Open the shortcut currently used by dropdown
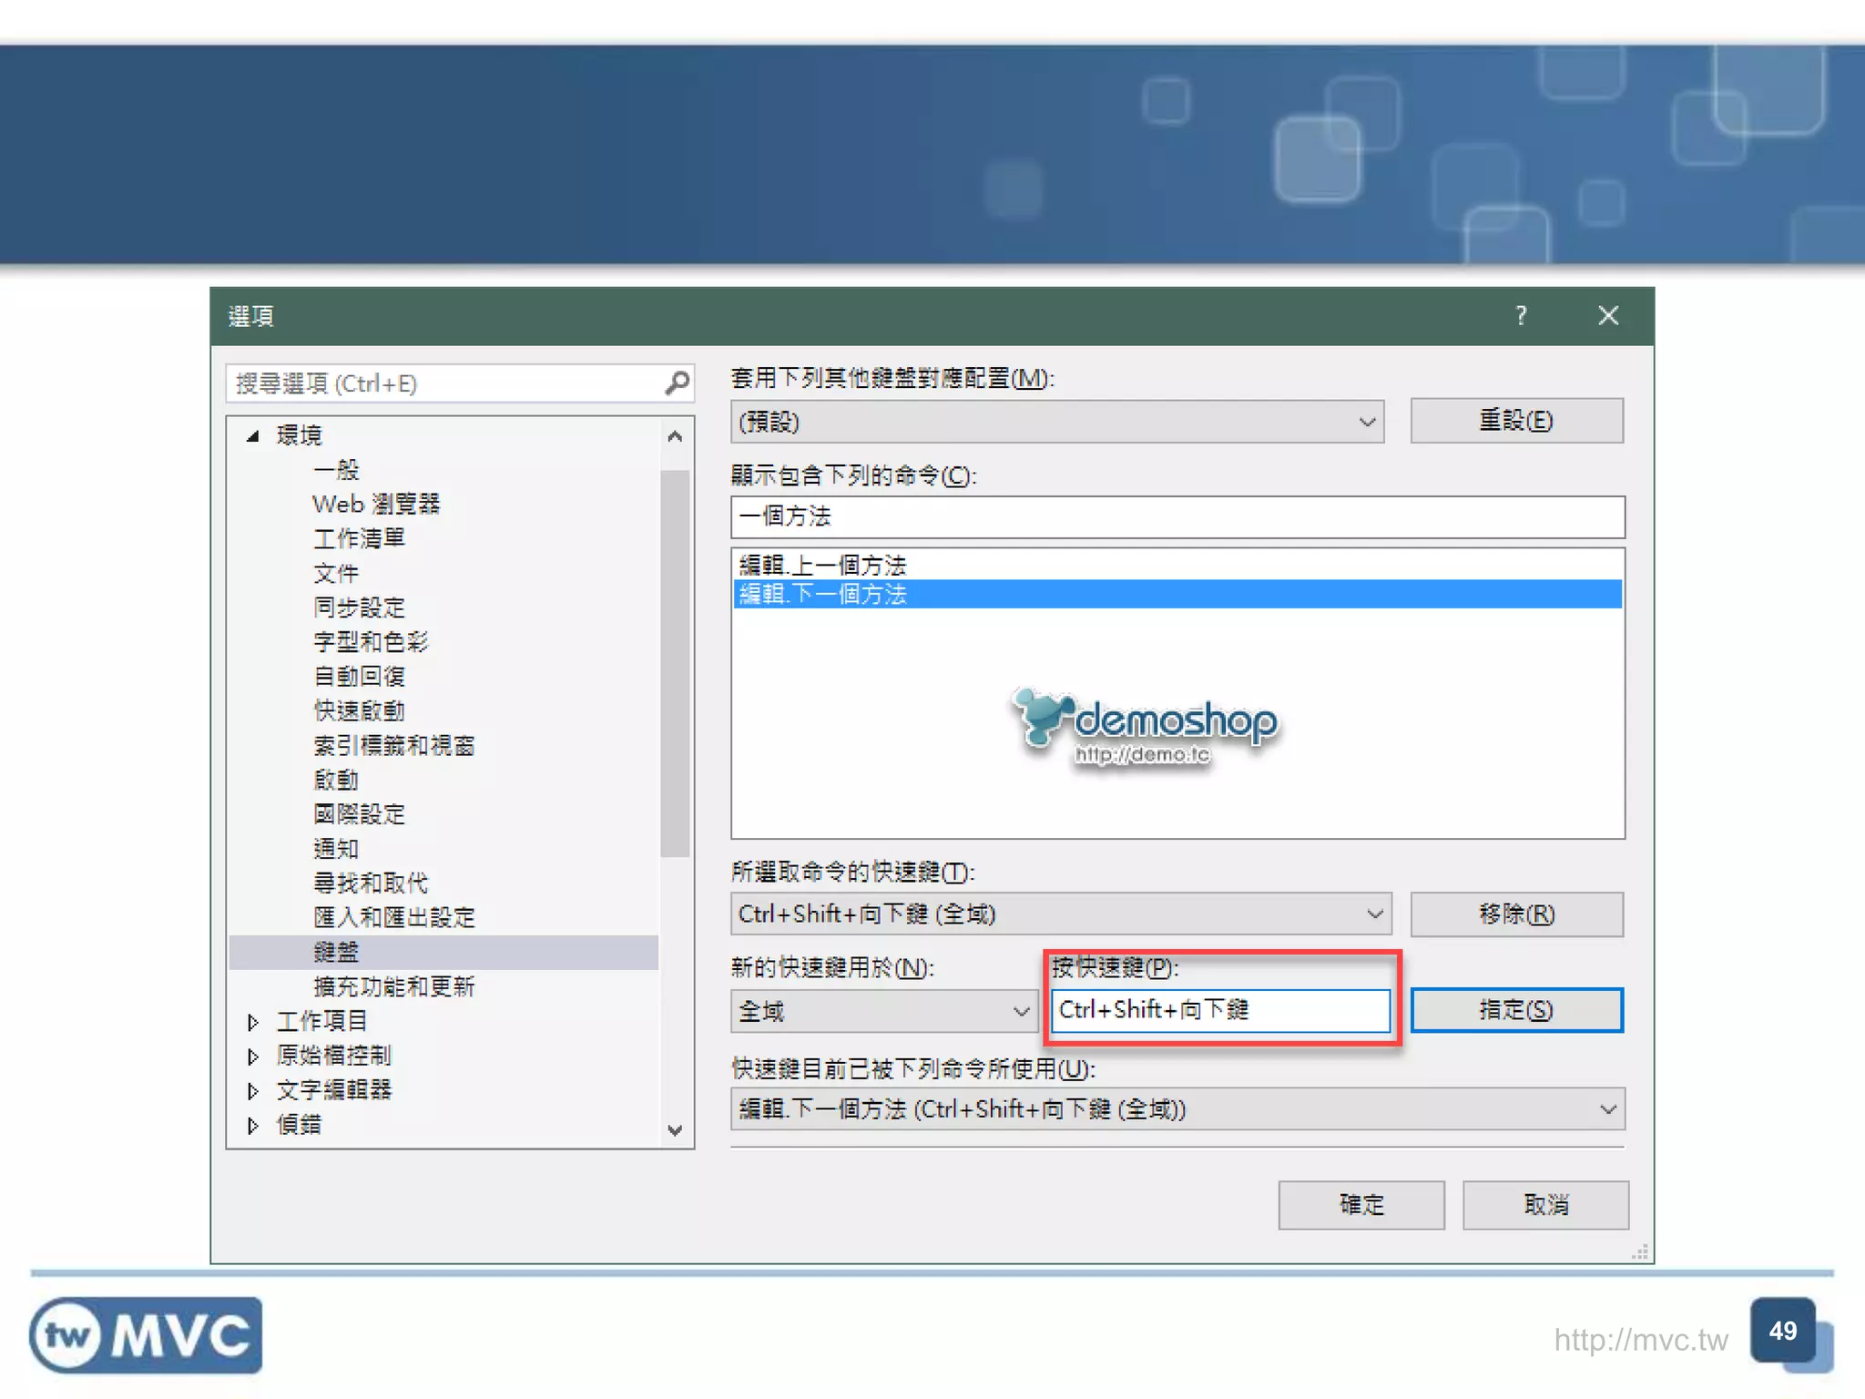The height and width of the screenshot is (1399, 1865). click(x=1607, y=1109)
